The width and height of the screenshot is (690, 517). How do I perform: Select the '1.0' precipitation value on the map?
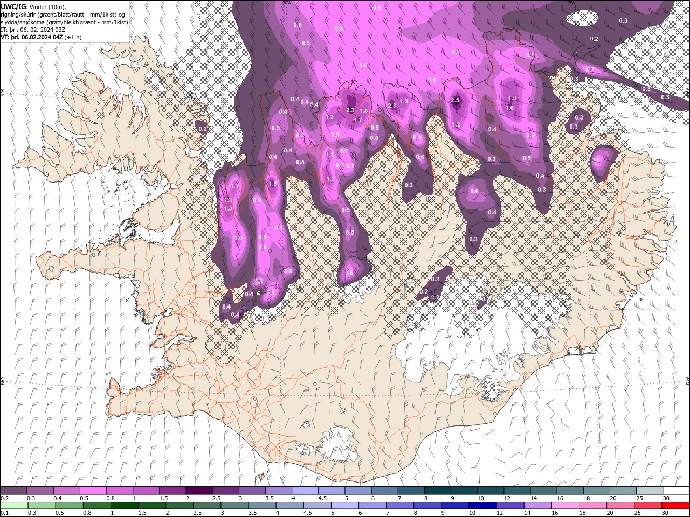238,238
